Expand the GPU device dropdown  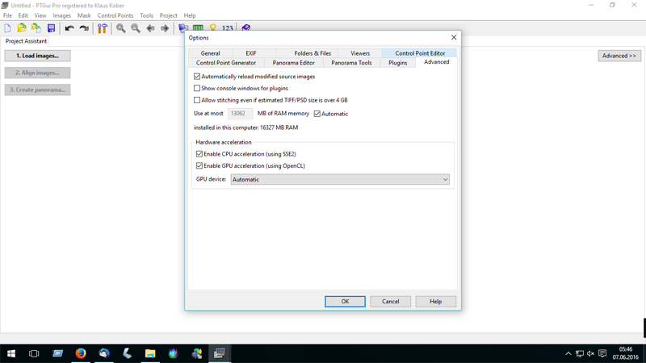tap(444, 180)
